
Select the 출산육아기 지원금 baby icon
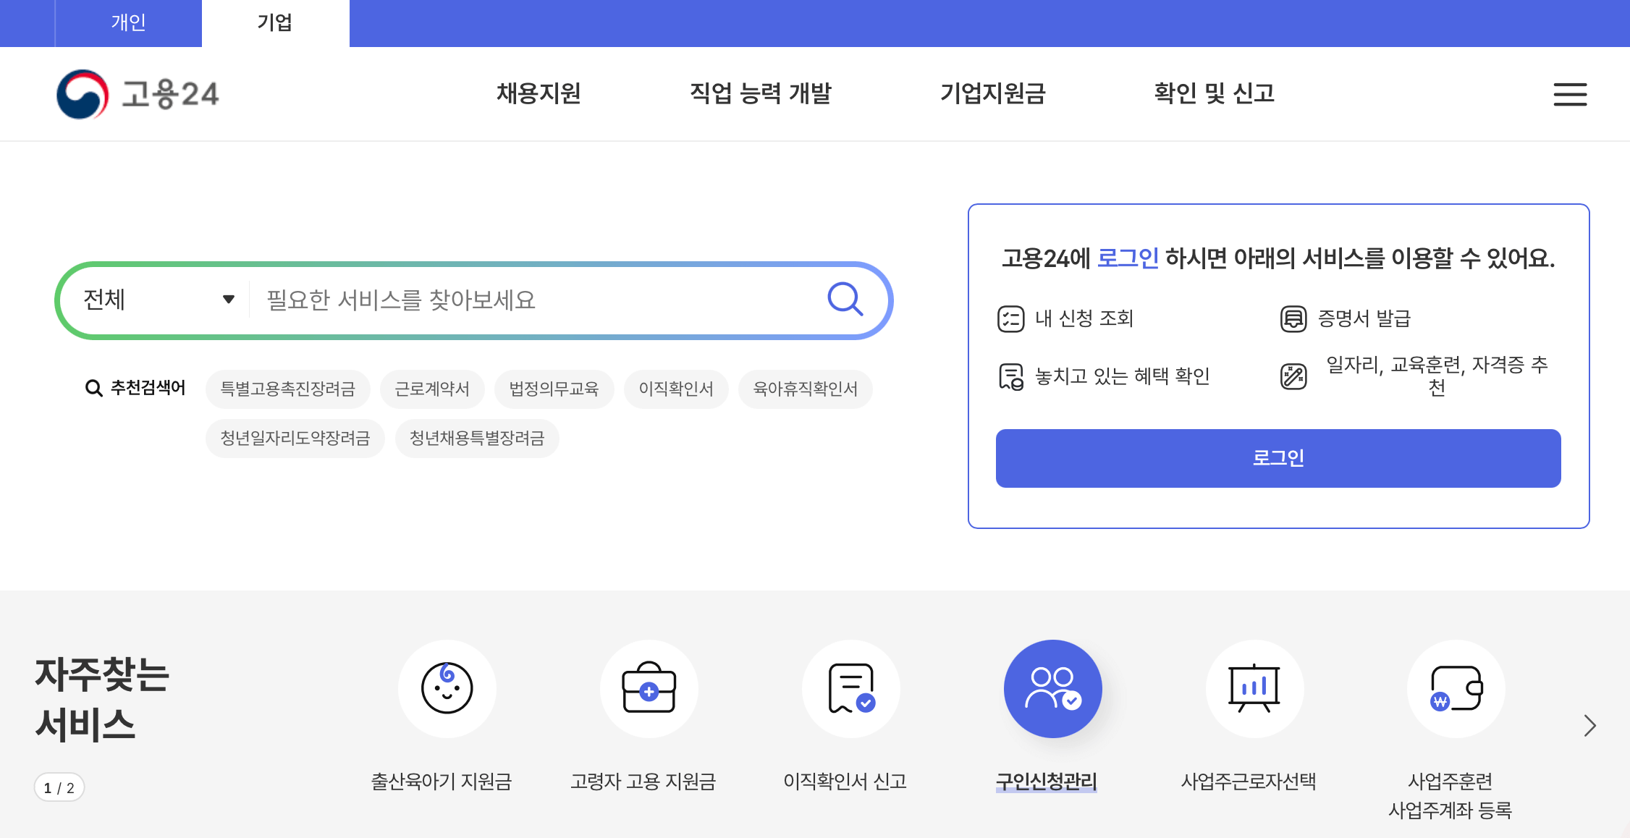[x=447, y=688]
